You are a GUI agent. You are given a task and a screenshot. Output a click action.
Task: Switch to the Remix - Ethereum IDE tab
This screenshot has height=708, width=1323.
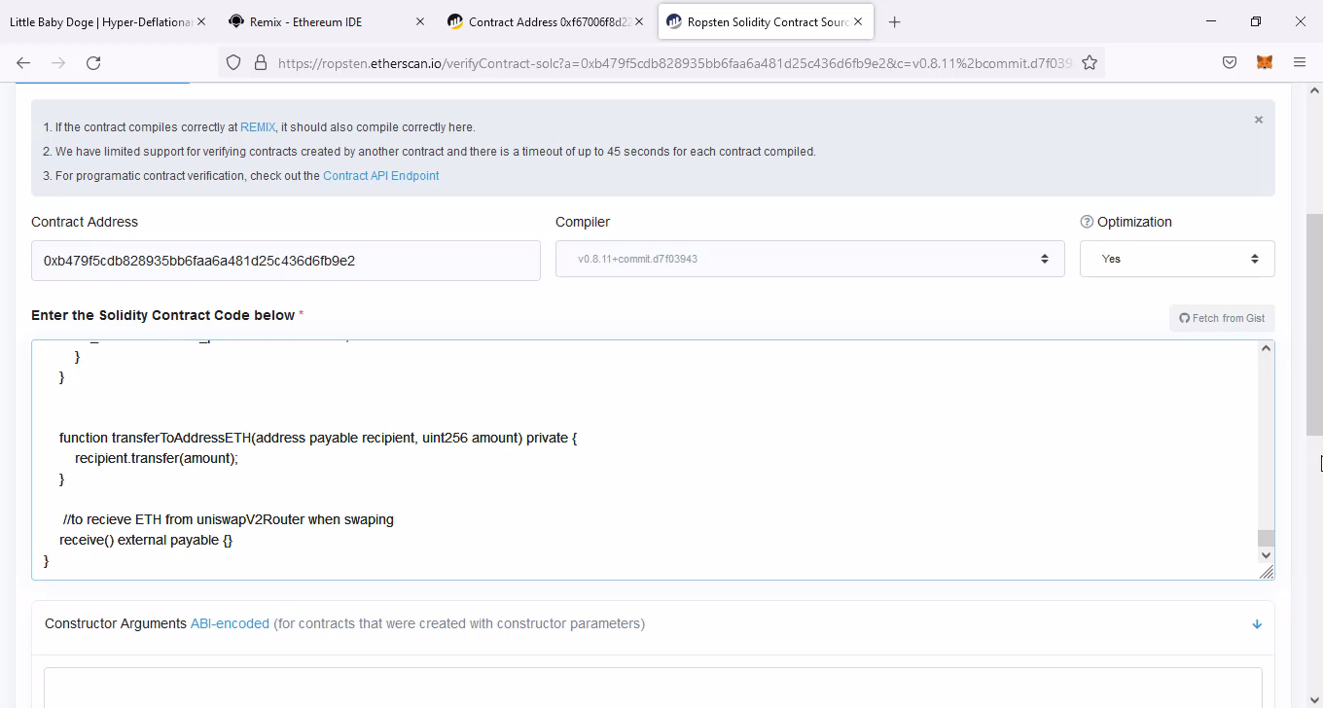click(319, 21)
